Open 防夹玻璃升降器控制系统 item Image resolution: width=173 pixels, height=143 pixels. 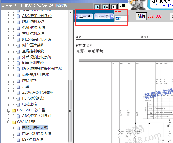point(42,69)
